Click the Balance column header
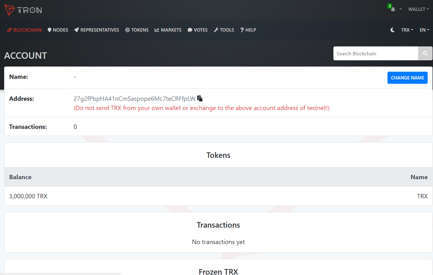Viewport: 433px width, 275px height. tap(20, 177)
